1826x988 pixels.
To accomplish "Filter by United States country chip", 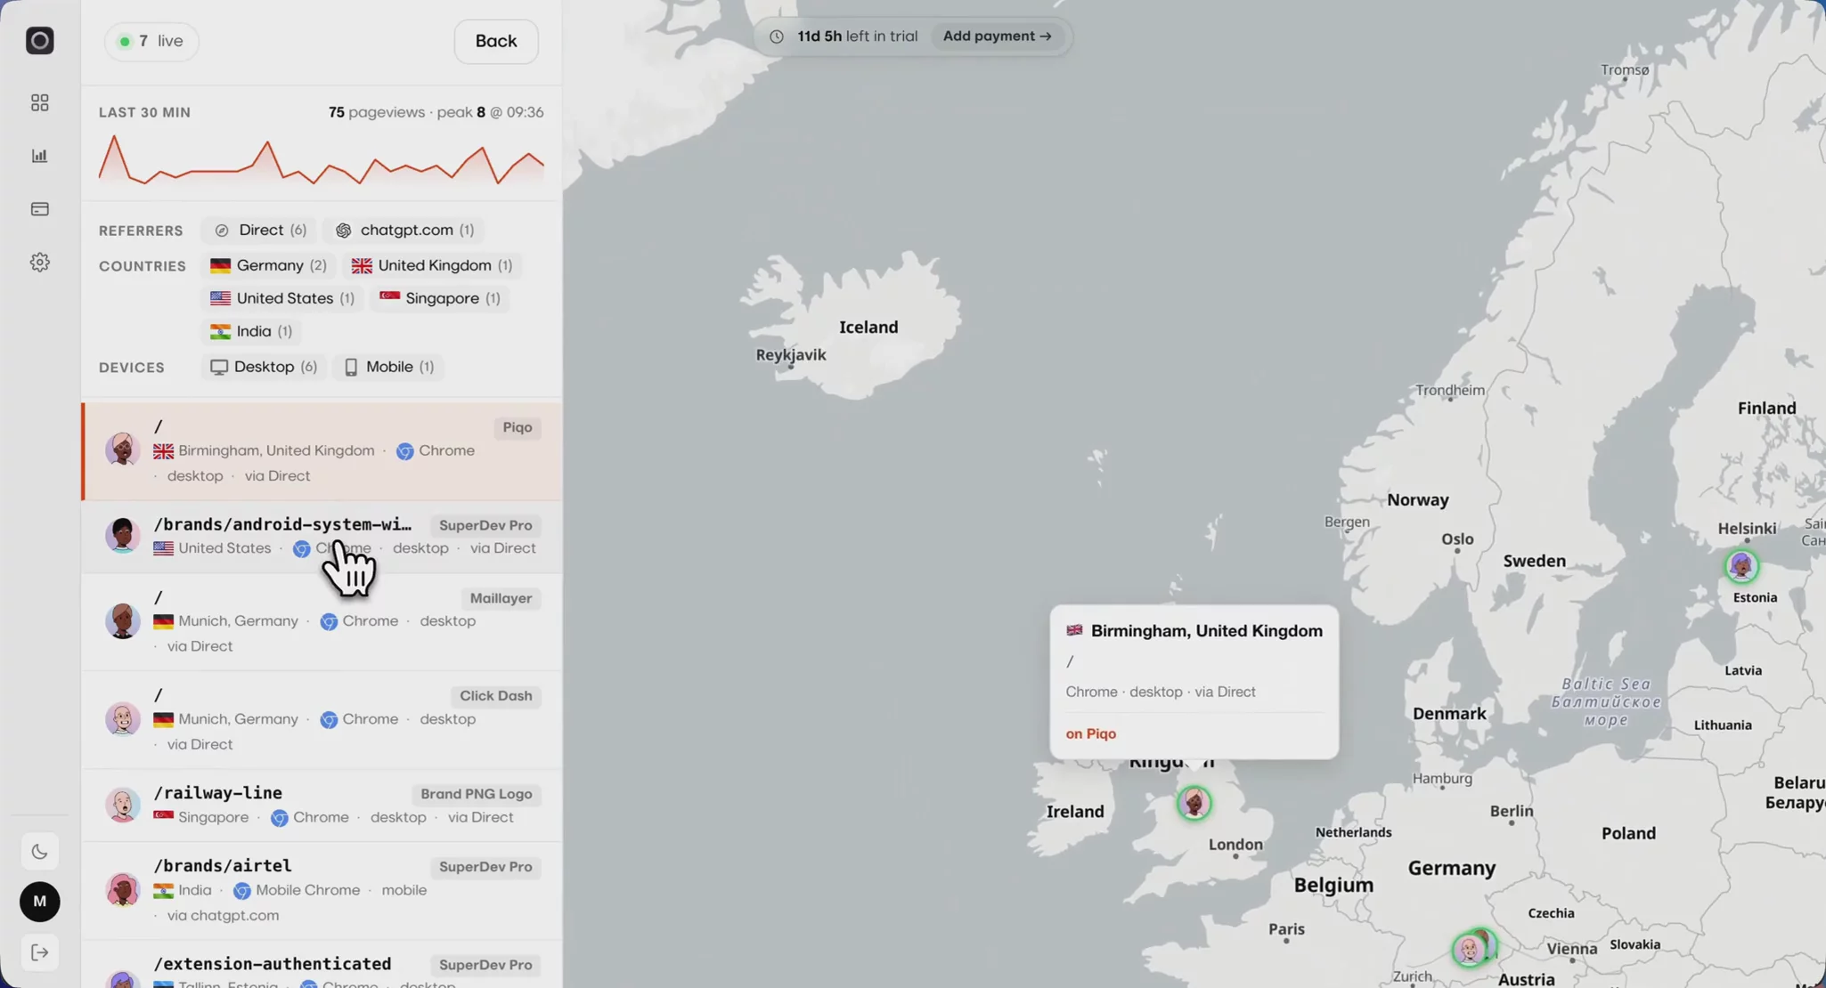I will coord(282,299).
